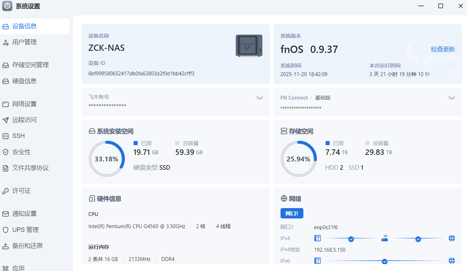467x271 pixels.
Task: Click the 网络 globe icon heading
Action: (x=284, y=199)
